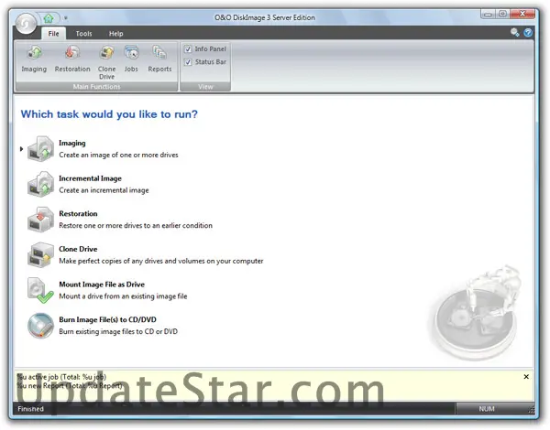Viewport: 550px width, 430px height.
Task: Maximize the DiskImage window
Action: [502, 14]
